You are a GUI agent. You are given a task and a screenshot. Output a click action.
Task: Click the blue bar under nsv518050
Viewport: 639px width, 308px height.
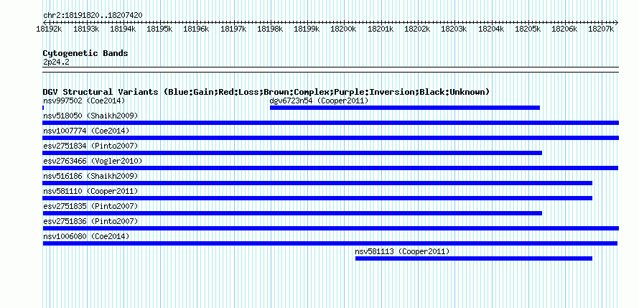tap(330, 123)
